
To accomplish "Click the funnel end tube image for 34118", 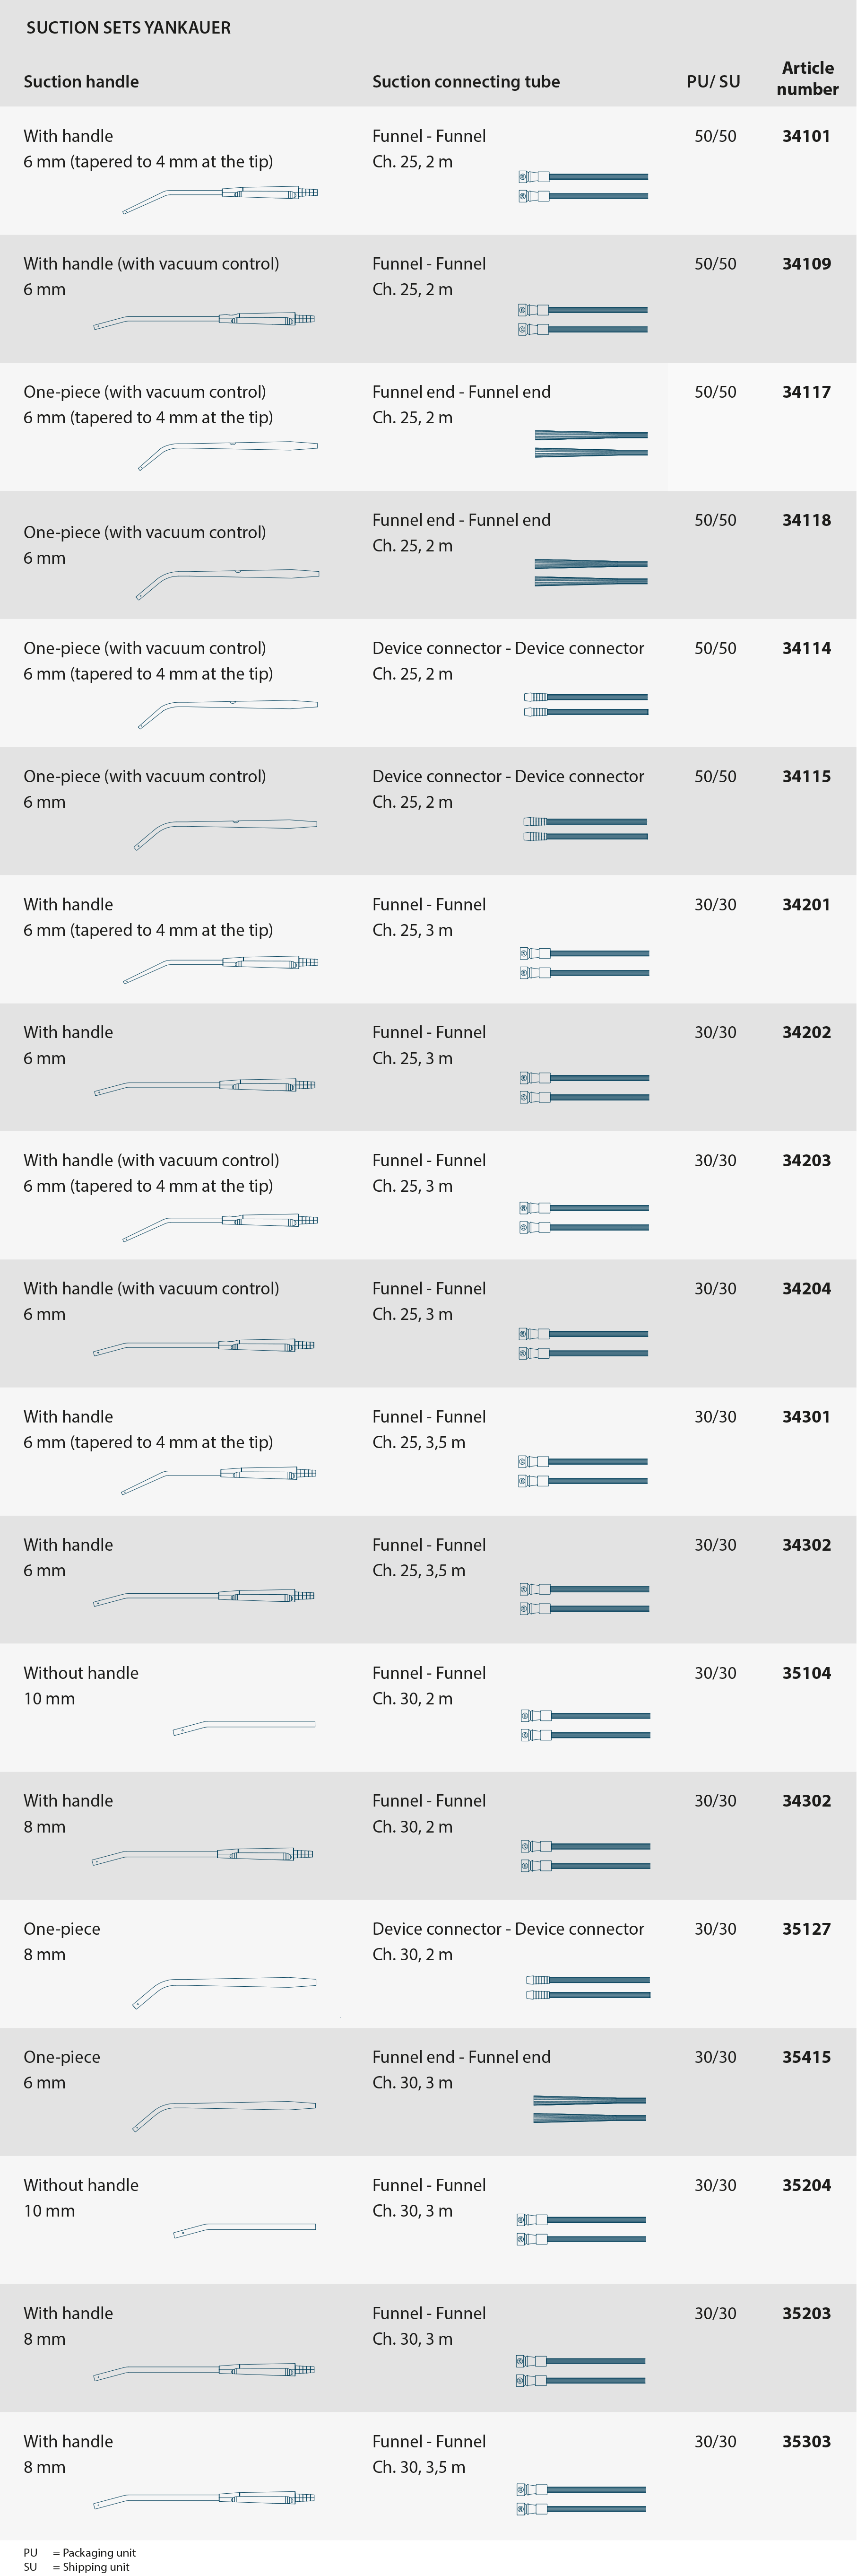I will [591, 572].
